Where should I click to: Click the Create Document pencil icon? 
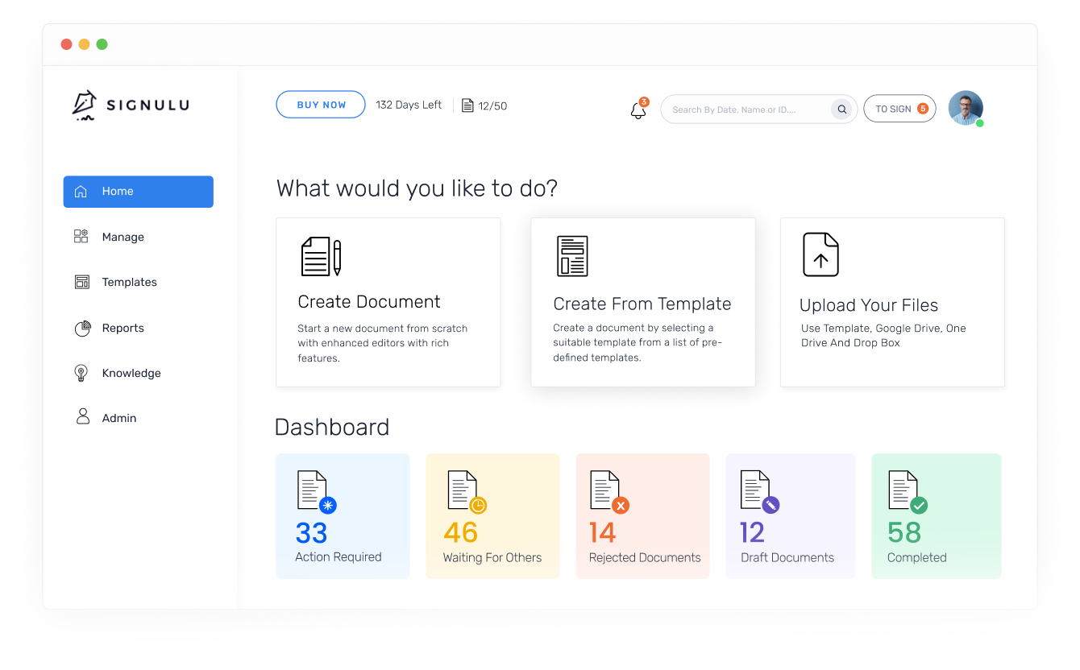point(321,257)
